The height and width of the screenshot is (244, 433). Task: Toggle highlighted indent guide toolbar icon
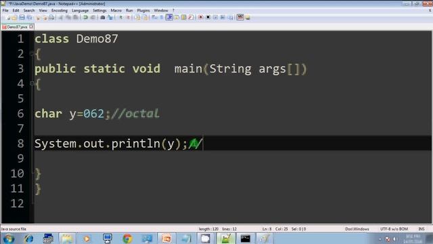coord(169,18)
